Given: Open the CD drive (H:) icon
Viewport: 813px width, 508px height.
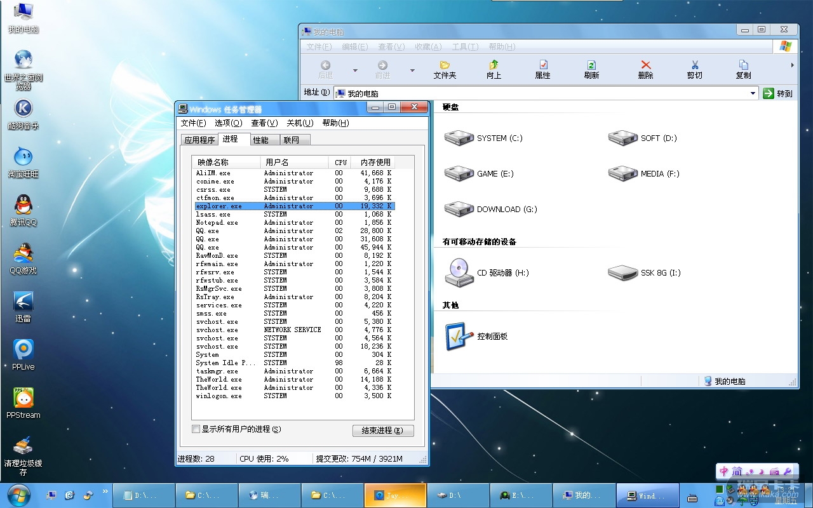Looking at the screenshot, I should pyautogui.click(x=459, y=272).
